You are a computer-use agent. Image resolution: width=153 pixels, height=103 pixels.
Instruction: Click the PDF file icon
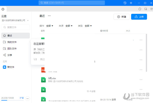tap(43, 70)
